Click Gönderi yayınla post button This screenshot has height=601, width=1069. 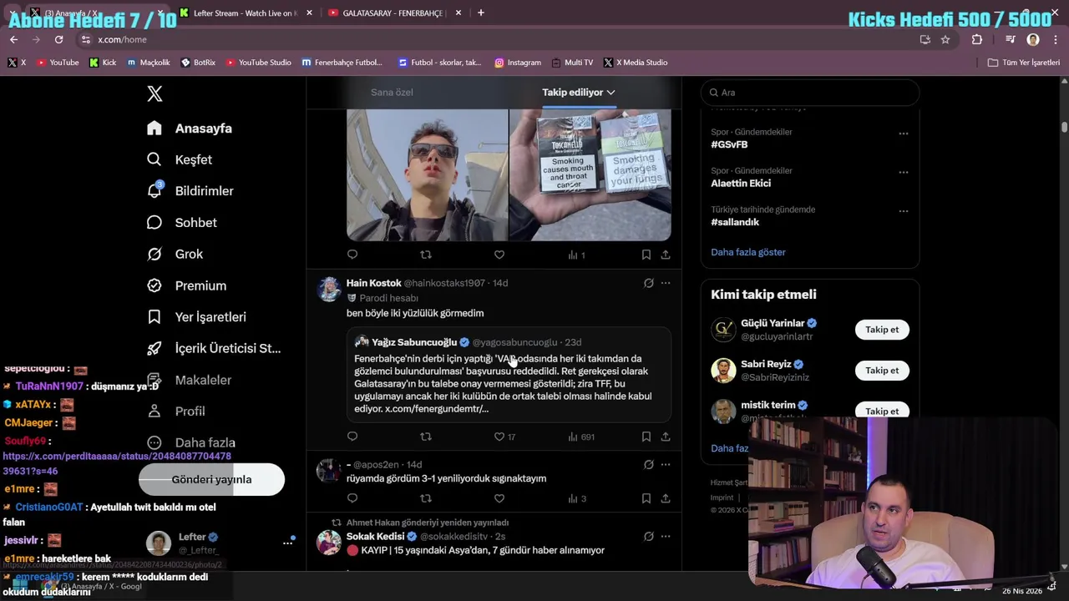click(211, 479)
